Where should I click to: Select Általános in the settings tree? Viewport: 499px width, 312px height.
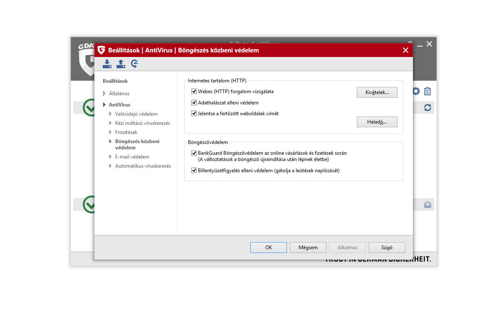[119, 94]
